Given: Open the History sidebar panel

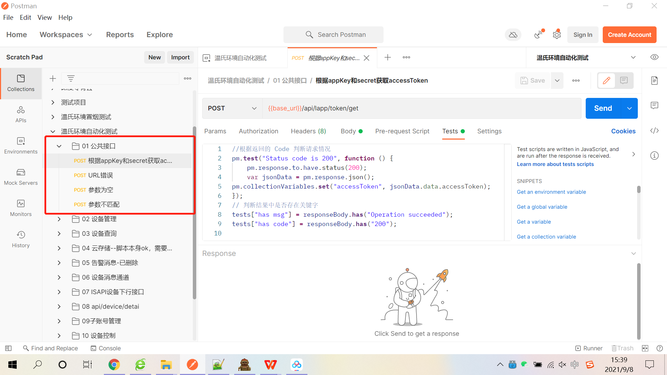Looking at the screenshot, I should (21, 239).
